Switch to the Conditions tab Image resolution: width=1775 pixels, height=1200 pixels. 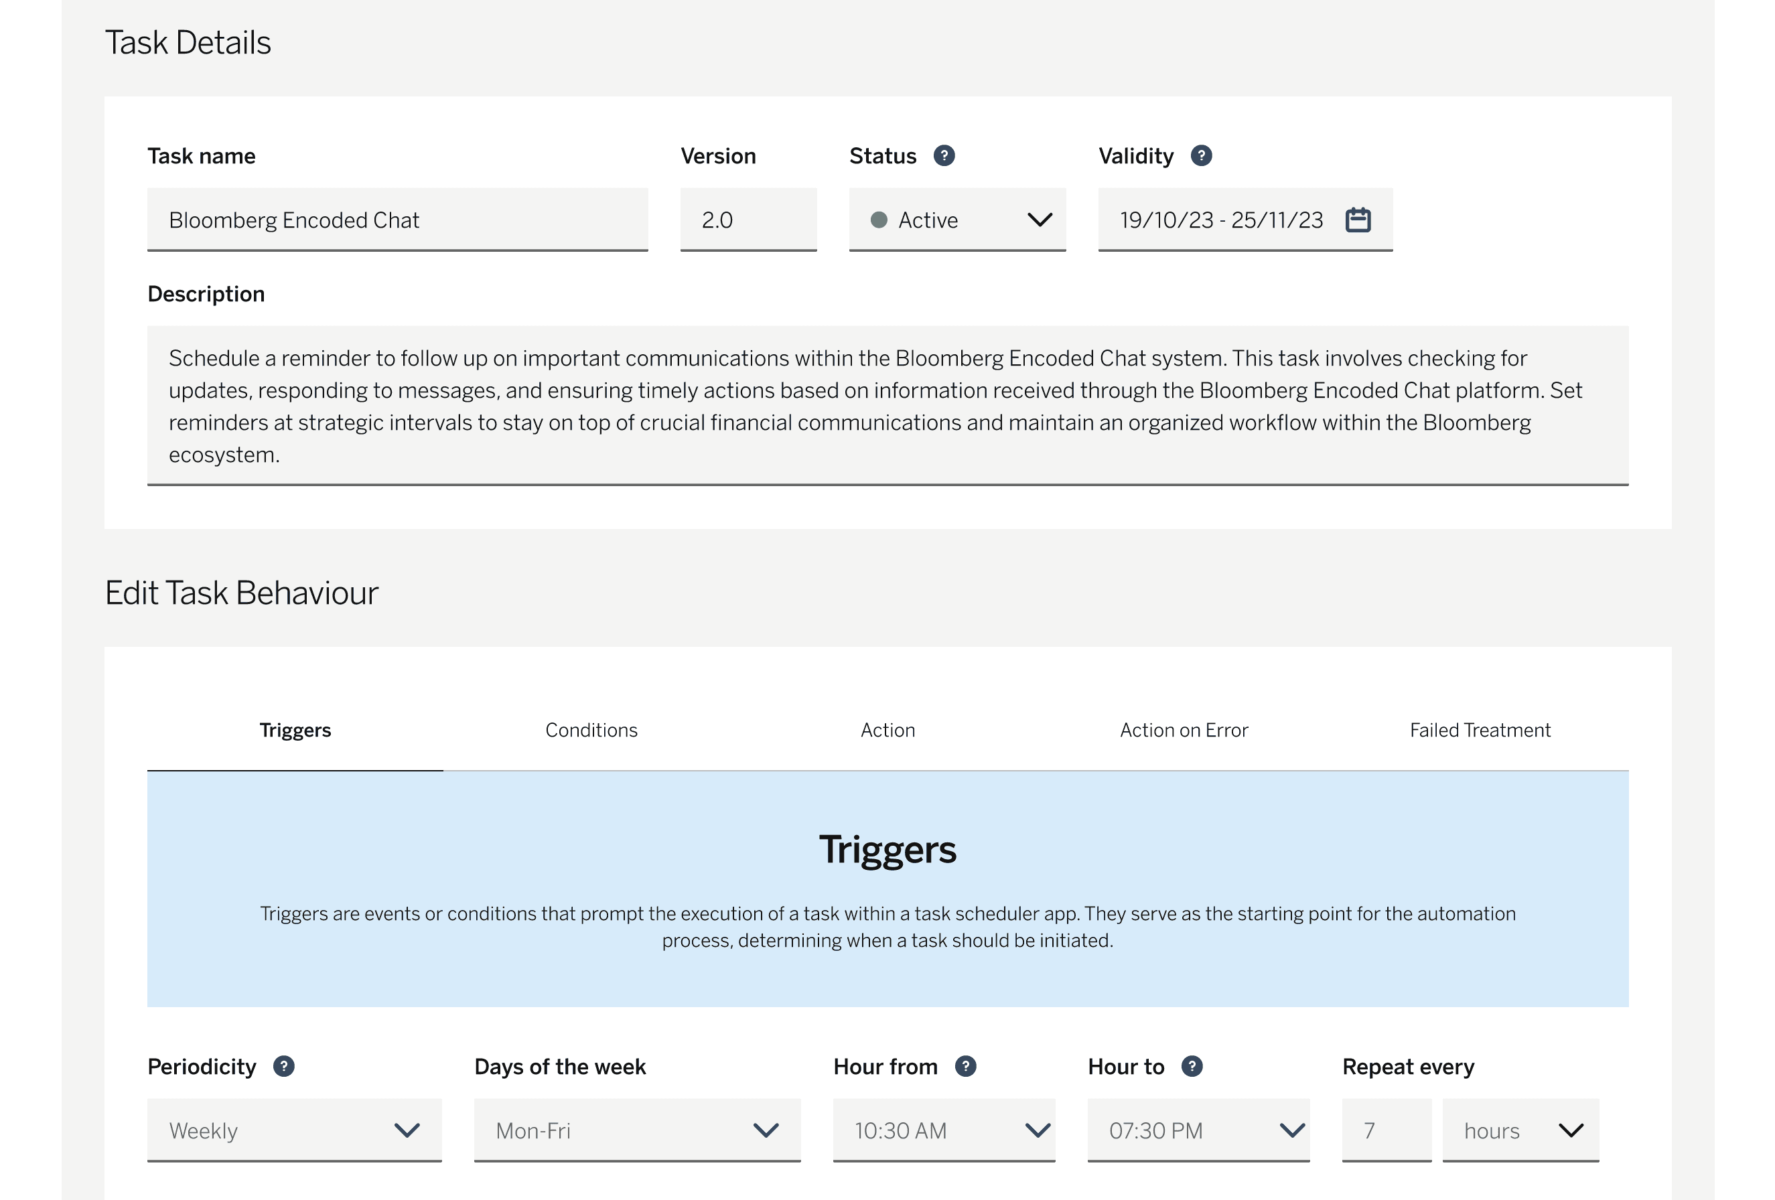tap(591, 730)
